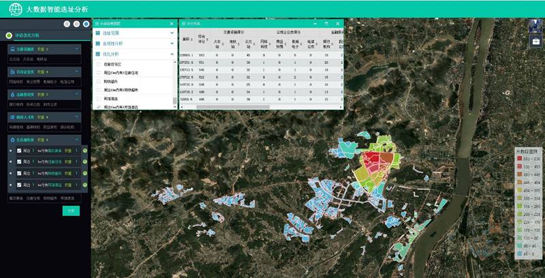
Task: Click the 交通设施类 category icon
Action: (12, 49)
